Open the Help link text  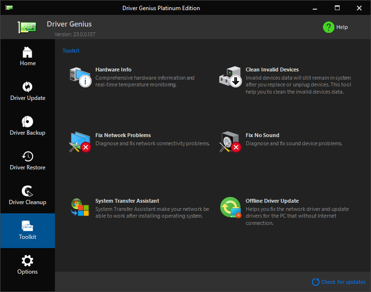pos(342,27)
